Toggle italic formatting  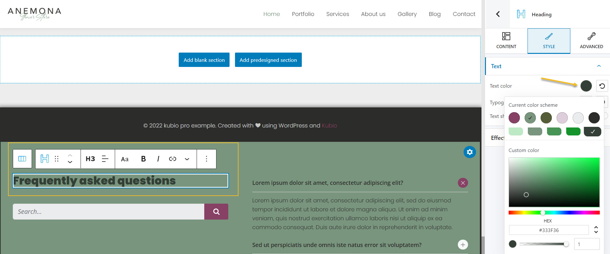158,159
